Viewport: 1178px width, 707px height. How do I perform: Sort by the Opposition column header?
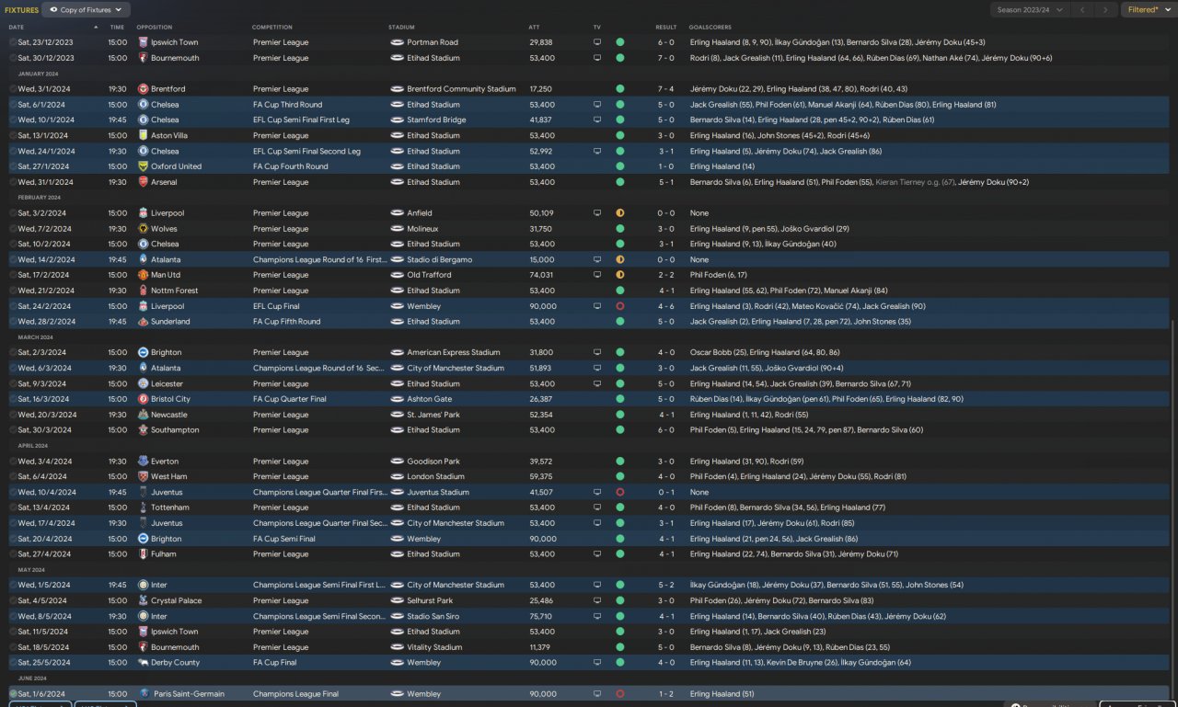[x=154, y=28]
